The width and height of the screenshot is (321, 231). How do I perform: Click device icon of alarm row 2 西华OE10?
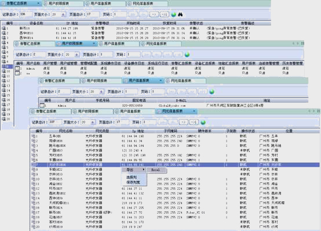4,33
